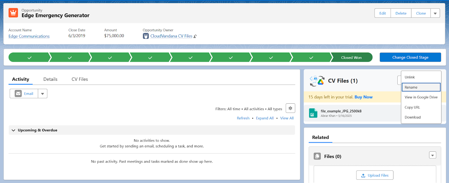
Task: Open the Edge Communications account link
Action: [29, 36]
